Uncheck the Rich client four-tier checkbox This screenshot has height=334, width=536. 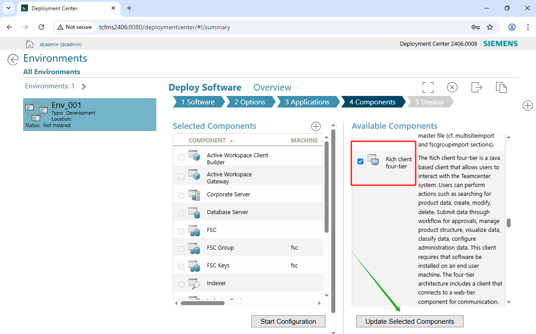[x=360, y=161]
